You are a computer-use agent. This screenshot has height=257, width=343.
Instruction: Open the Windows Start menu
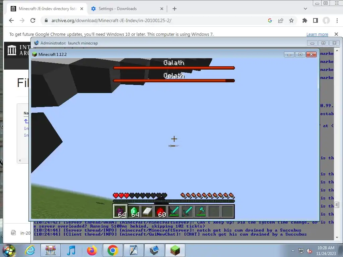[9, 251]
